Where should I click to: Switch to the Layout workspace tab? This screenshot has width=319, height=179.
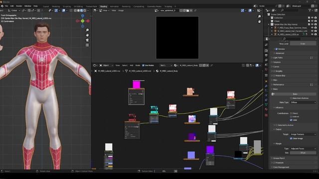click(x=46, y=6)
